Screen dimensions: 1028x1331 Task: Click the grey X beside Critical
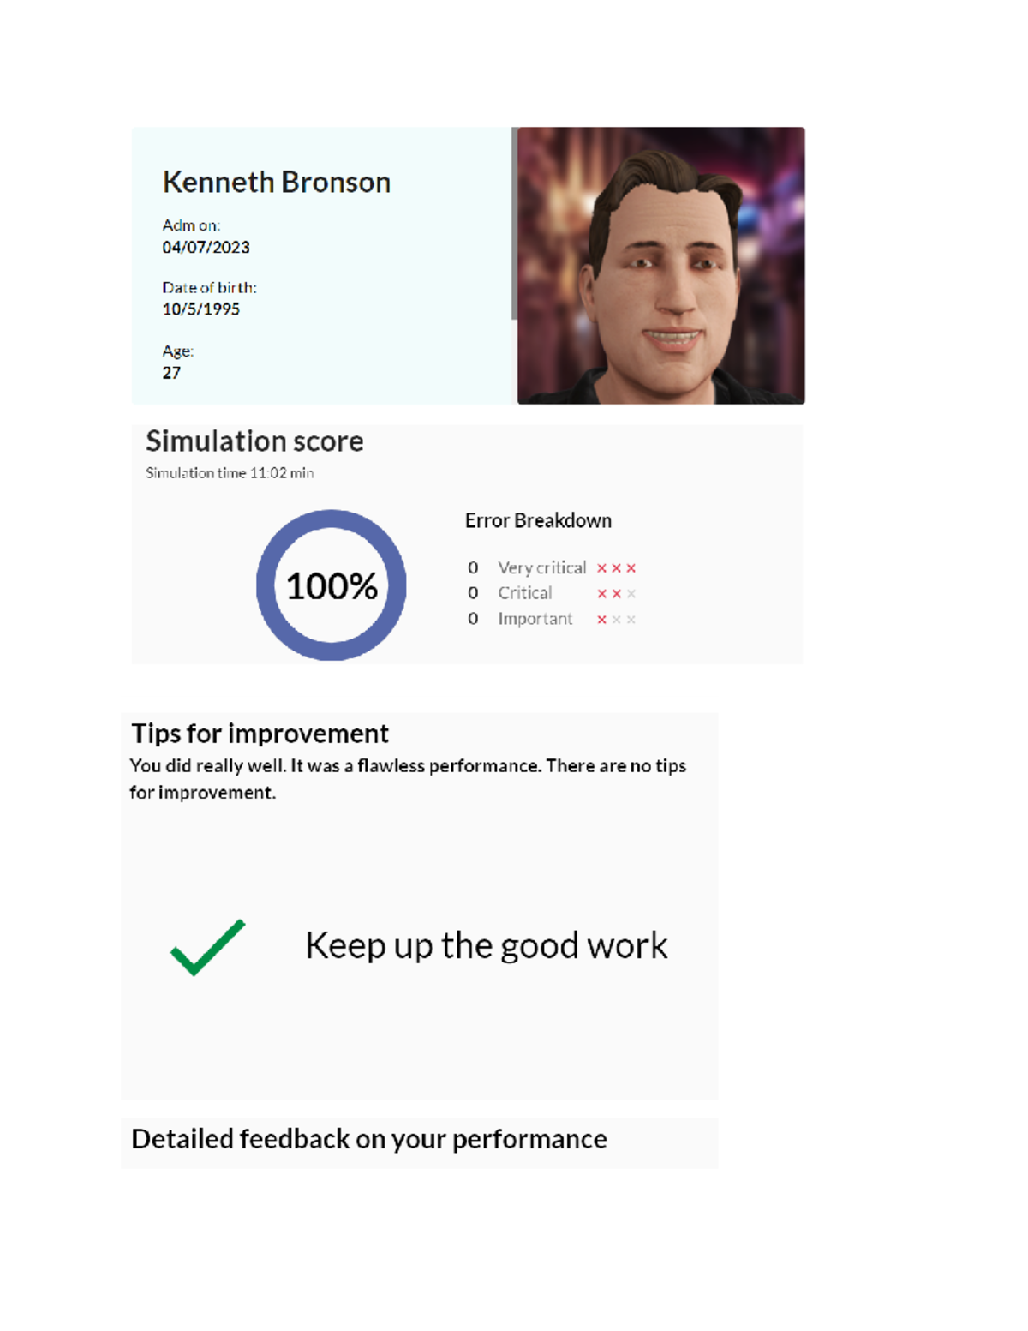[x=631, y=594]
